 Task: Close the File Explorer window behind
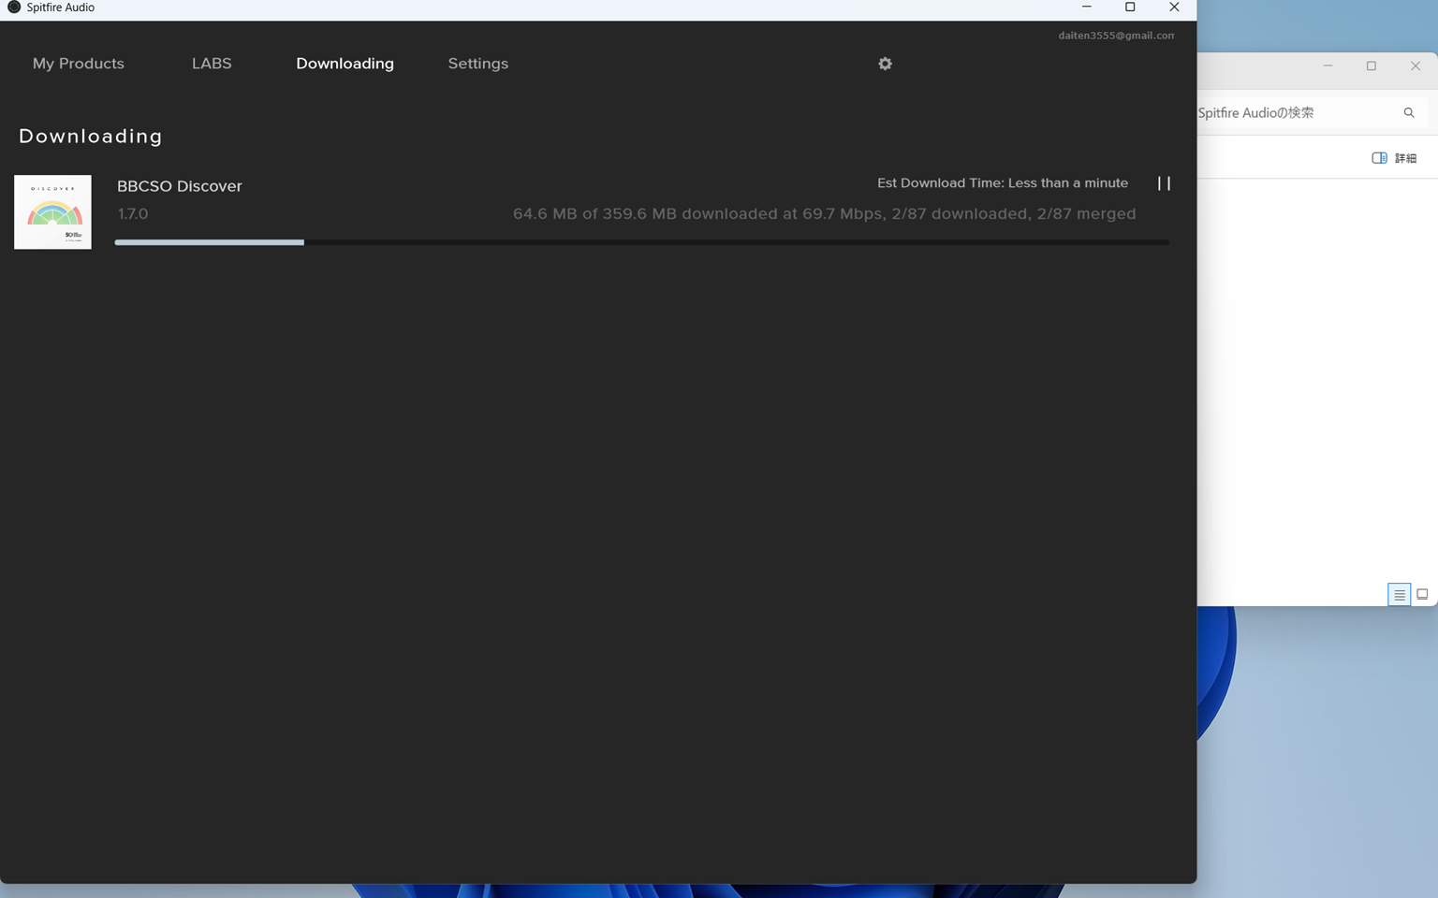pyautogui.click(x=1416, y=65)
